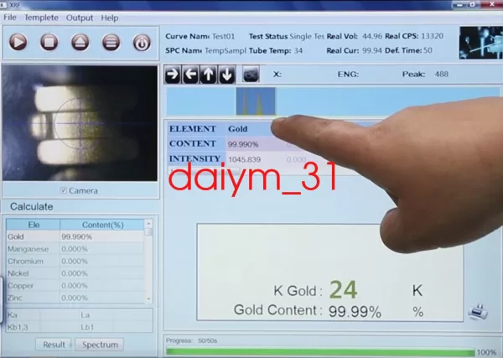Click the Peak value 488

tap(442, 74)
